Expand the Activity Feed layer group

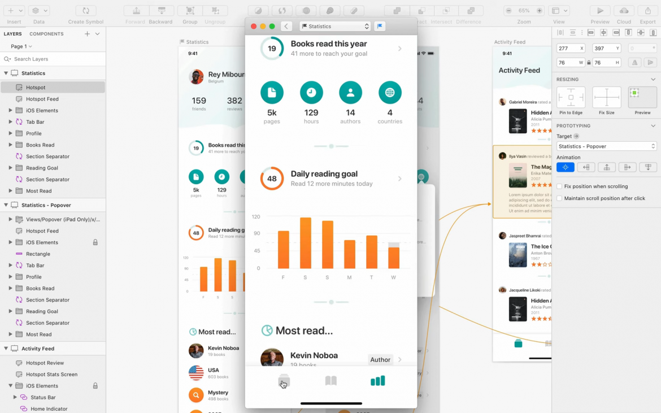(6, 348)
